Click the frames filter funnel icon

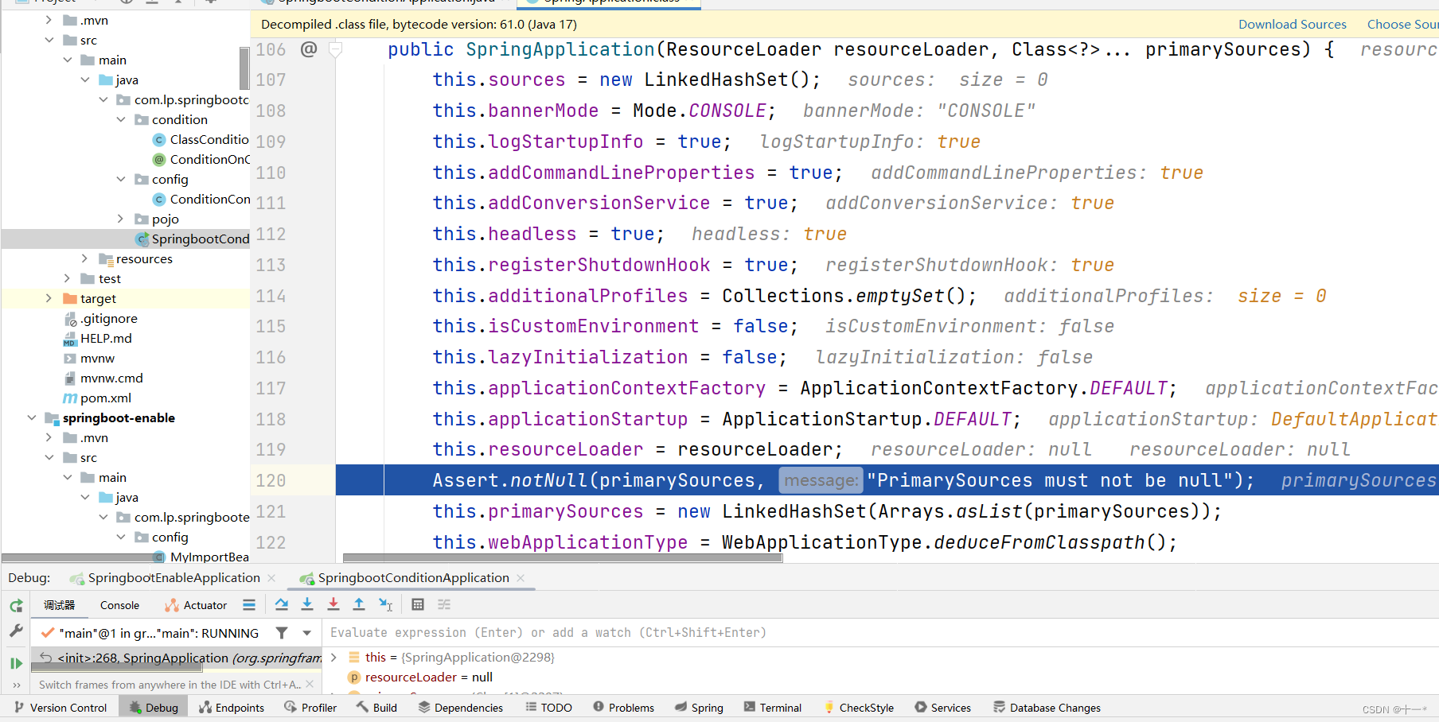282,633
